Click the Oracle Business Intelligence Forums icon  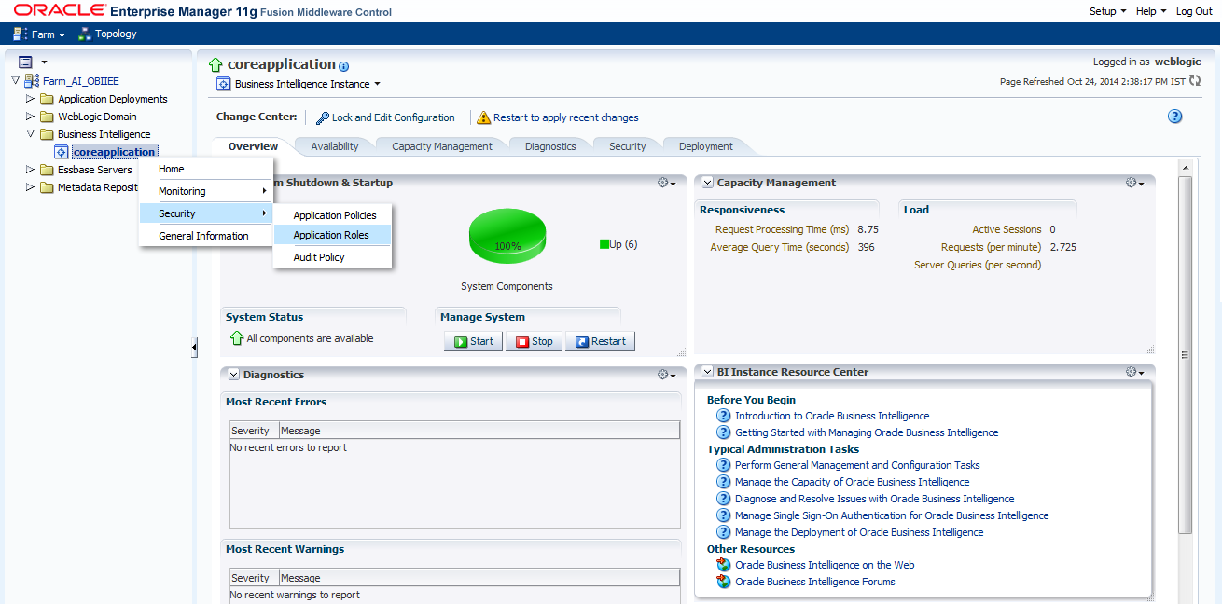click(x=723, y=582)
